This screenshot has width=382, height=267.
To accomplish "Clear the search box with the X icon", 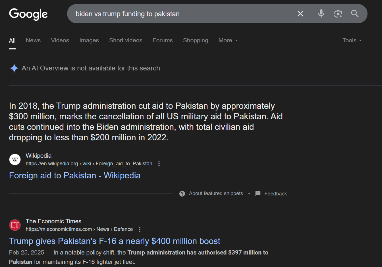I will [300, 14].
